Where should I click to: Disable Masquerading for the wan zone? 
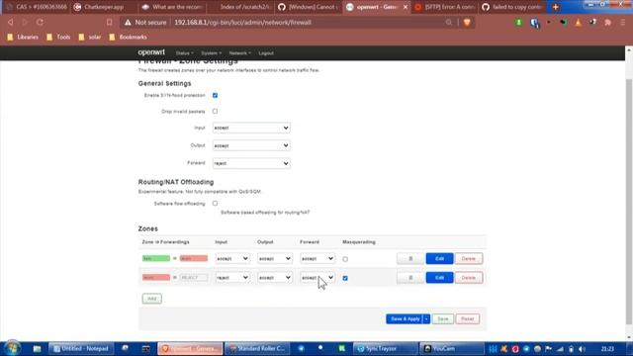point(345,278)
